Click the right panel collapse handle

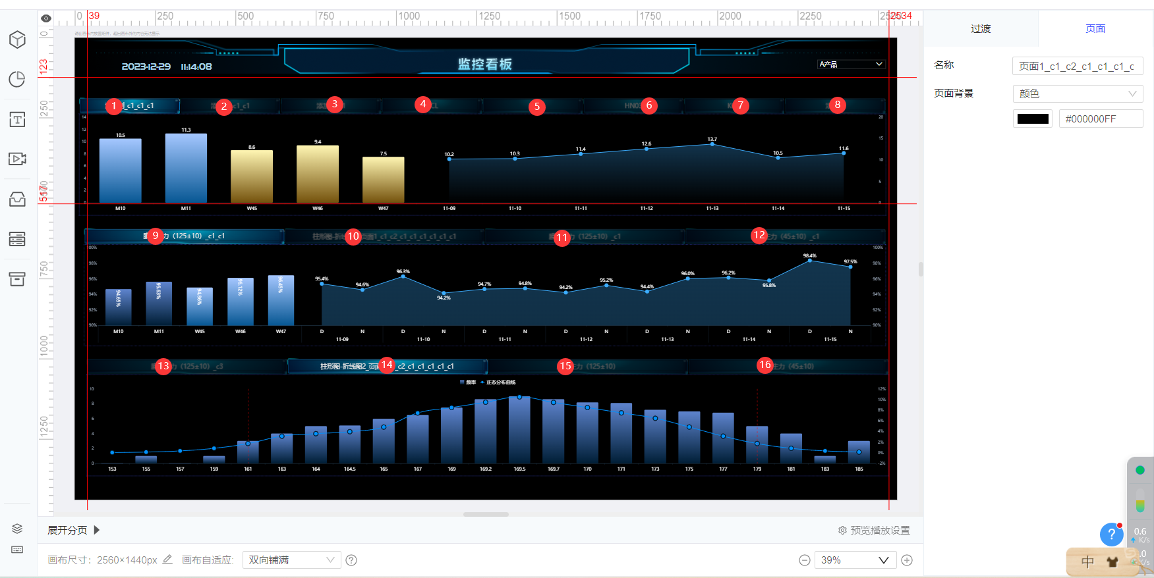921,269
